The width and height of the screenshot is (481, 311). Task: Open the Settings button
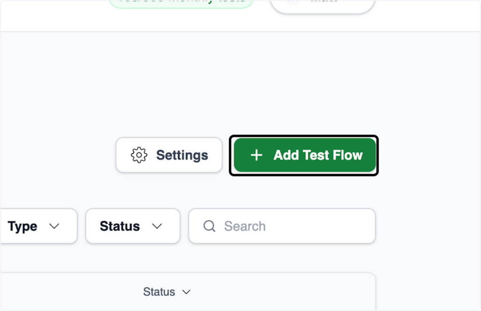click(169, 155)
